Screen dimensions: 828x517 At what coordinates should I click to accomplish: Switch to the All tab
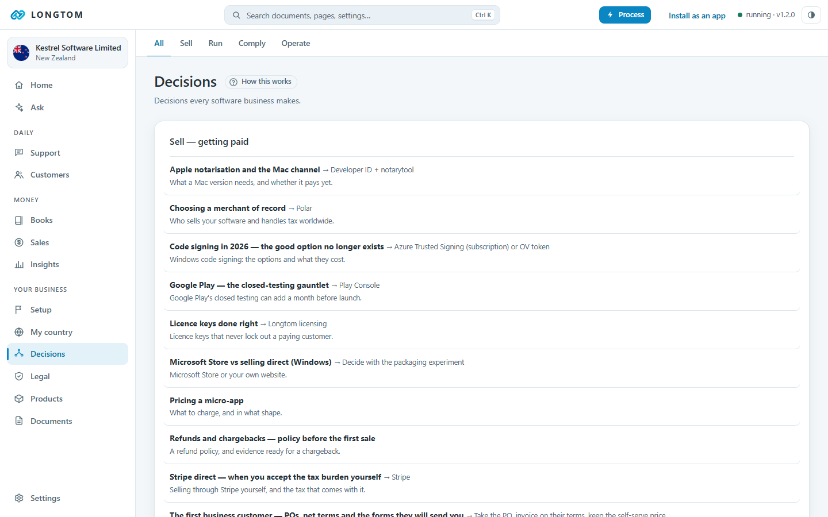[x=159, y=43]
